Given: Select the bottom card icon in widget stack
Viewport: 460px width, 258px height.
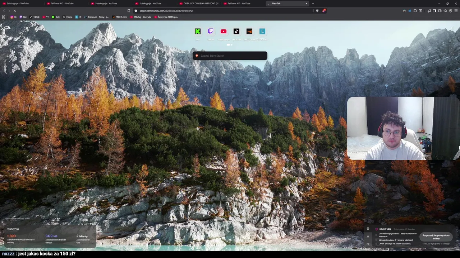Looking at the screenshot, I should coord(368,244).
